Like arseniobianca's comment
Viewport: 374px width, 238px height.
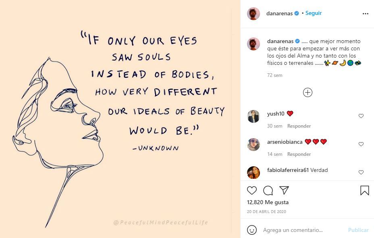coord(361,144)
